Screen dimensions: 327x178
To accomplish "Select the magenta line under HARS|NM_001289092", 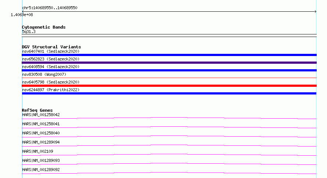I will (169, 173).
